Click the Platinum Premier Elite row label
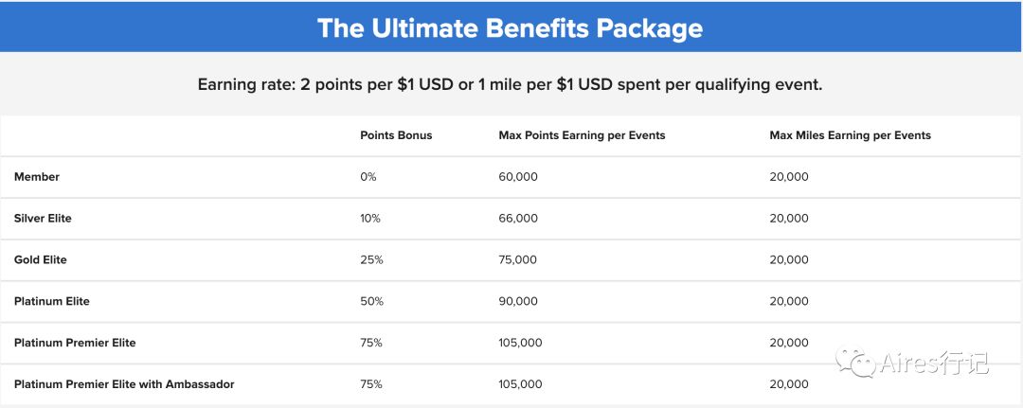This screenshot has height=408, width=1023. [75, 342]
